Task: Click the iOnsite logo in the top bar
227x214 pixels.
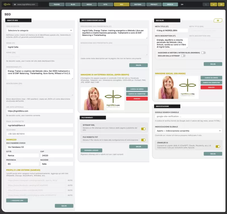Action: pyautogui.click(x=7, y=4)
